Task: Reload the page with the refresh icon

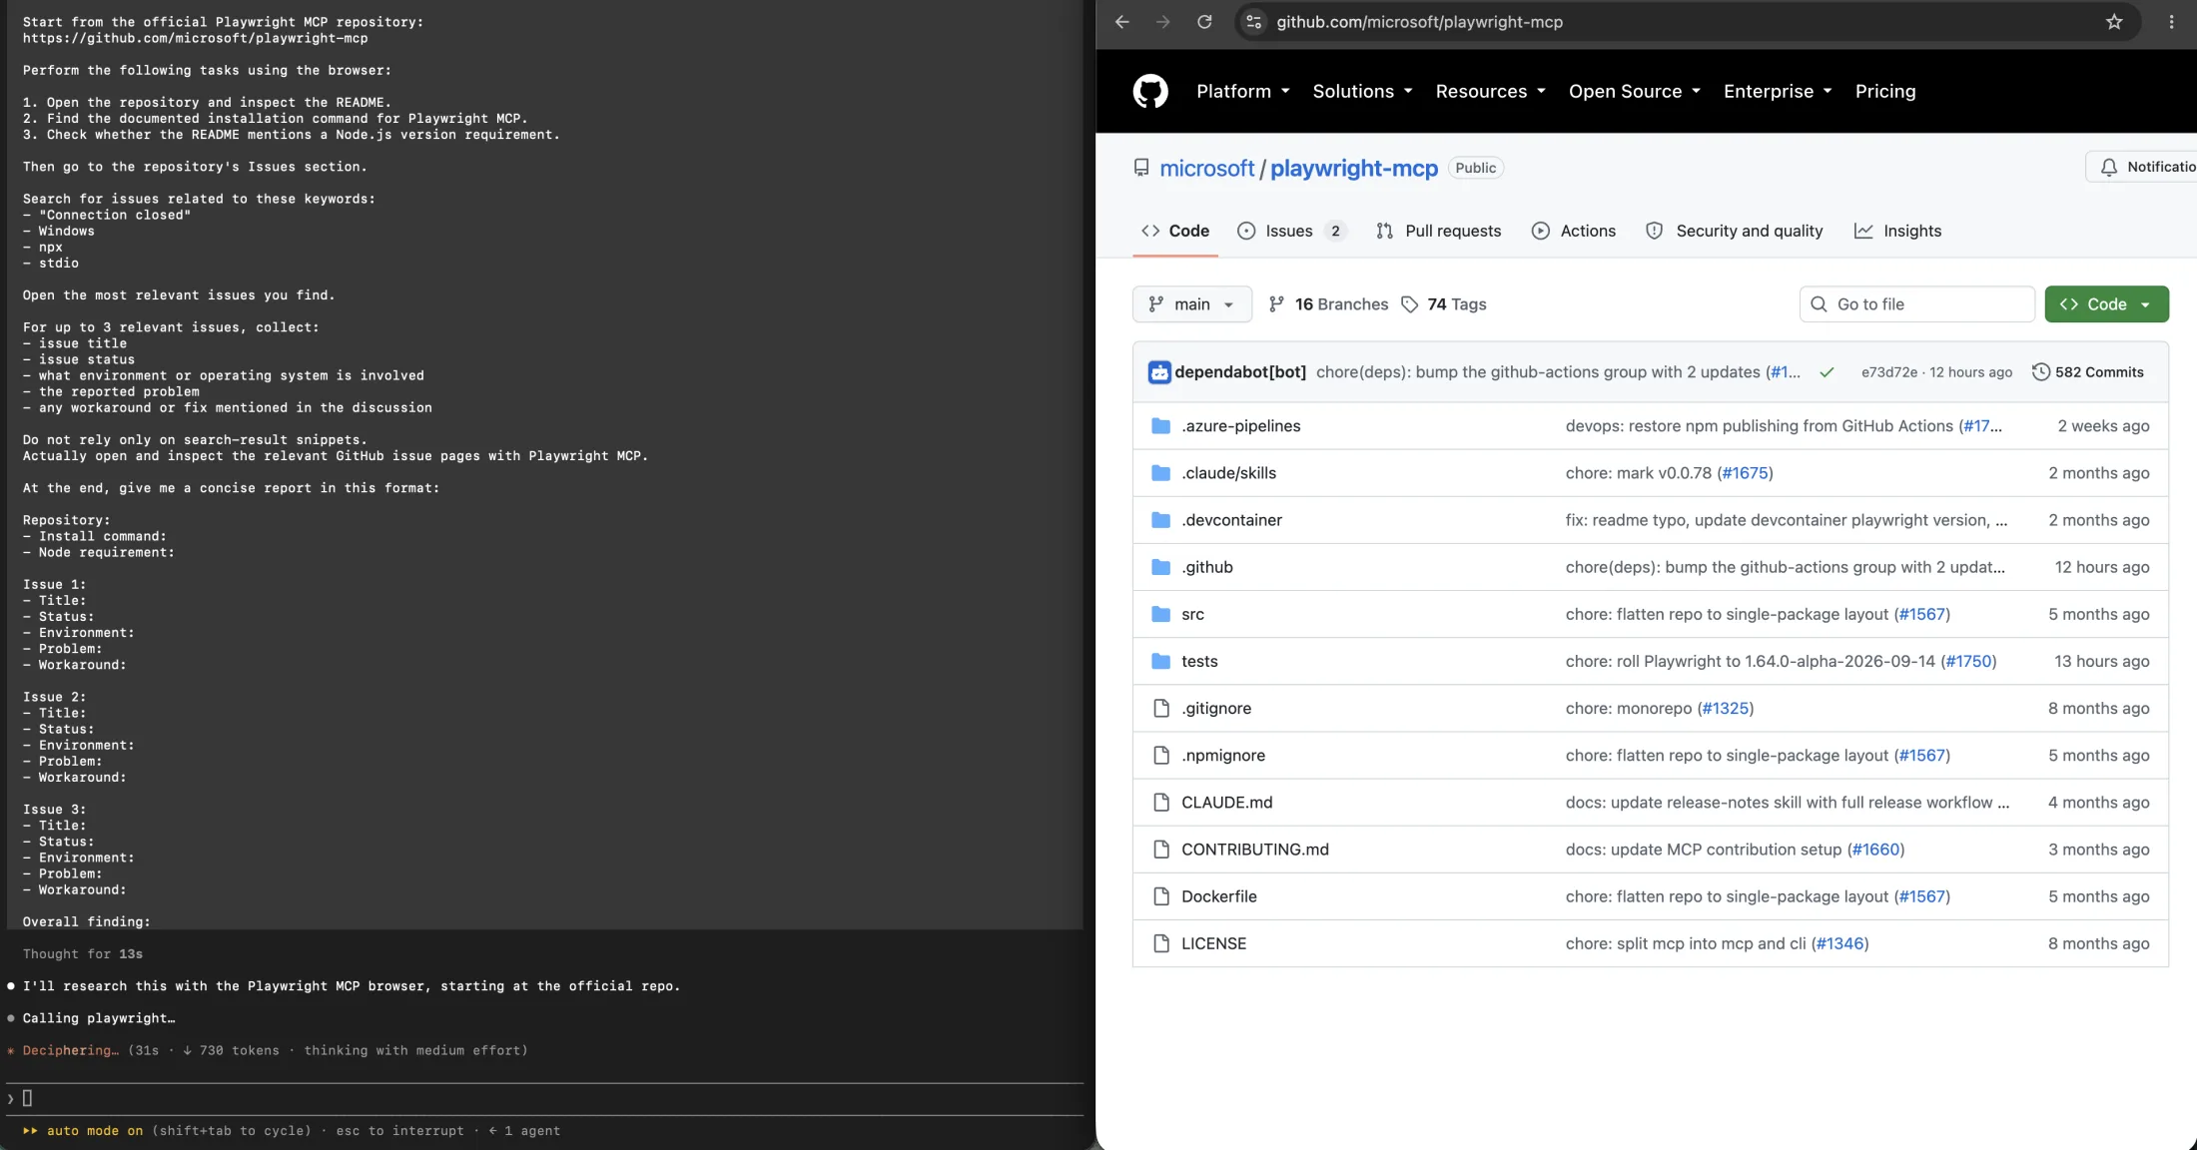Action: point(1204,22)
